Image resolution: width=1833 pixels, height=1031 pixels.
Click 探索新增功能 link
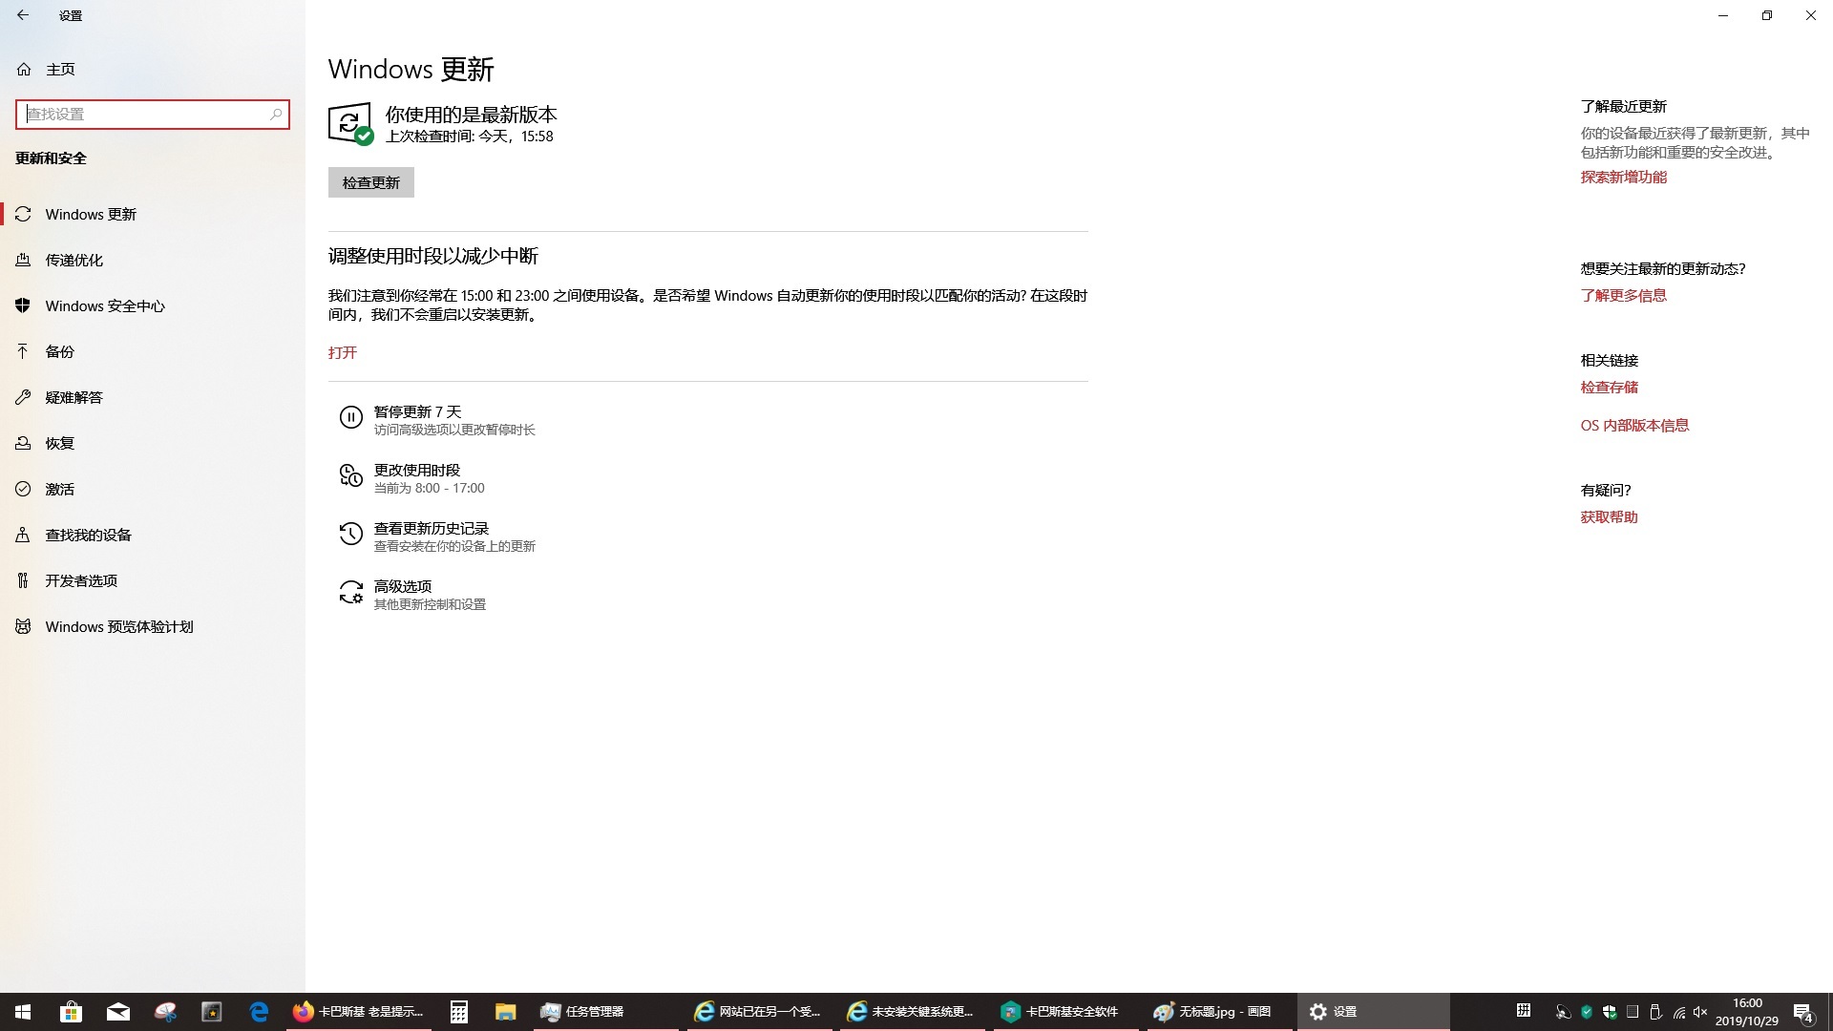click(x=1624, y=178)
